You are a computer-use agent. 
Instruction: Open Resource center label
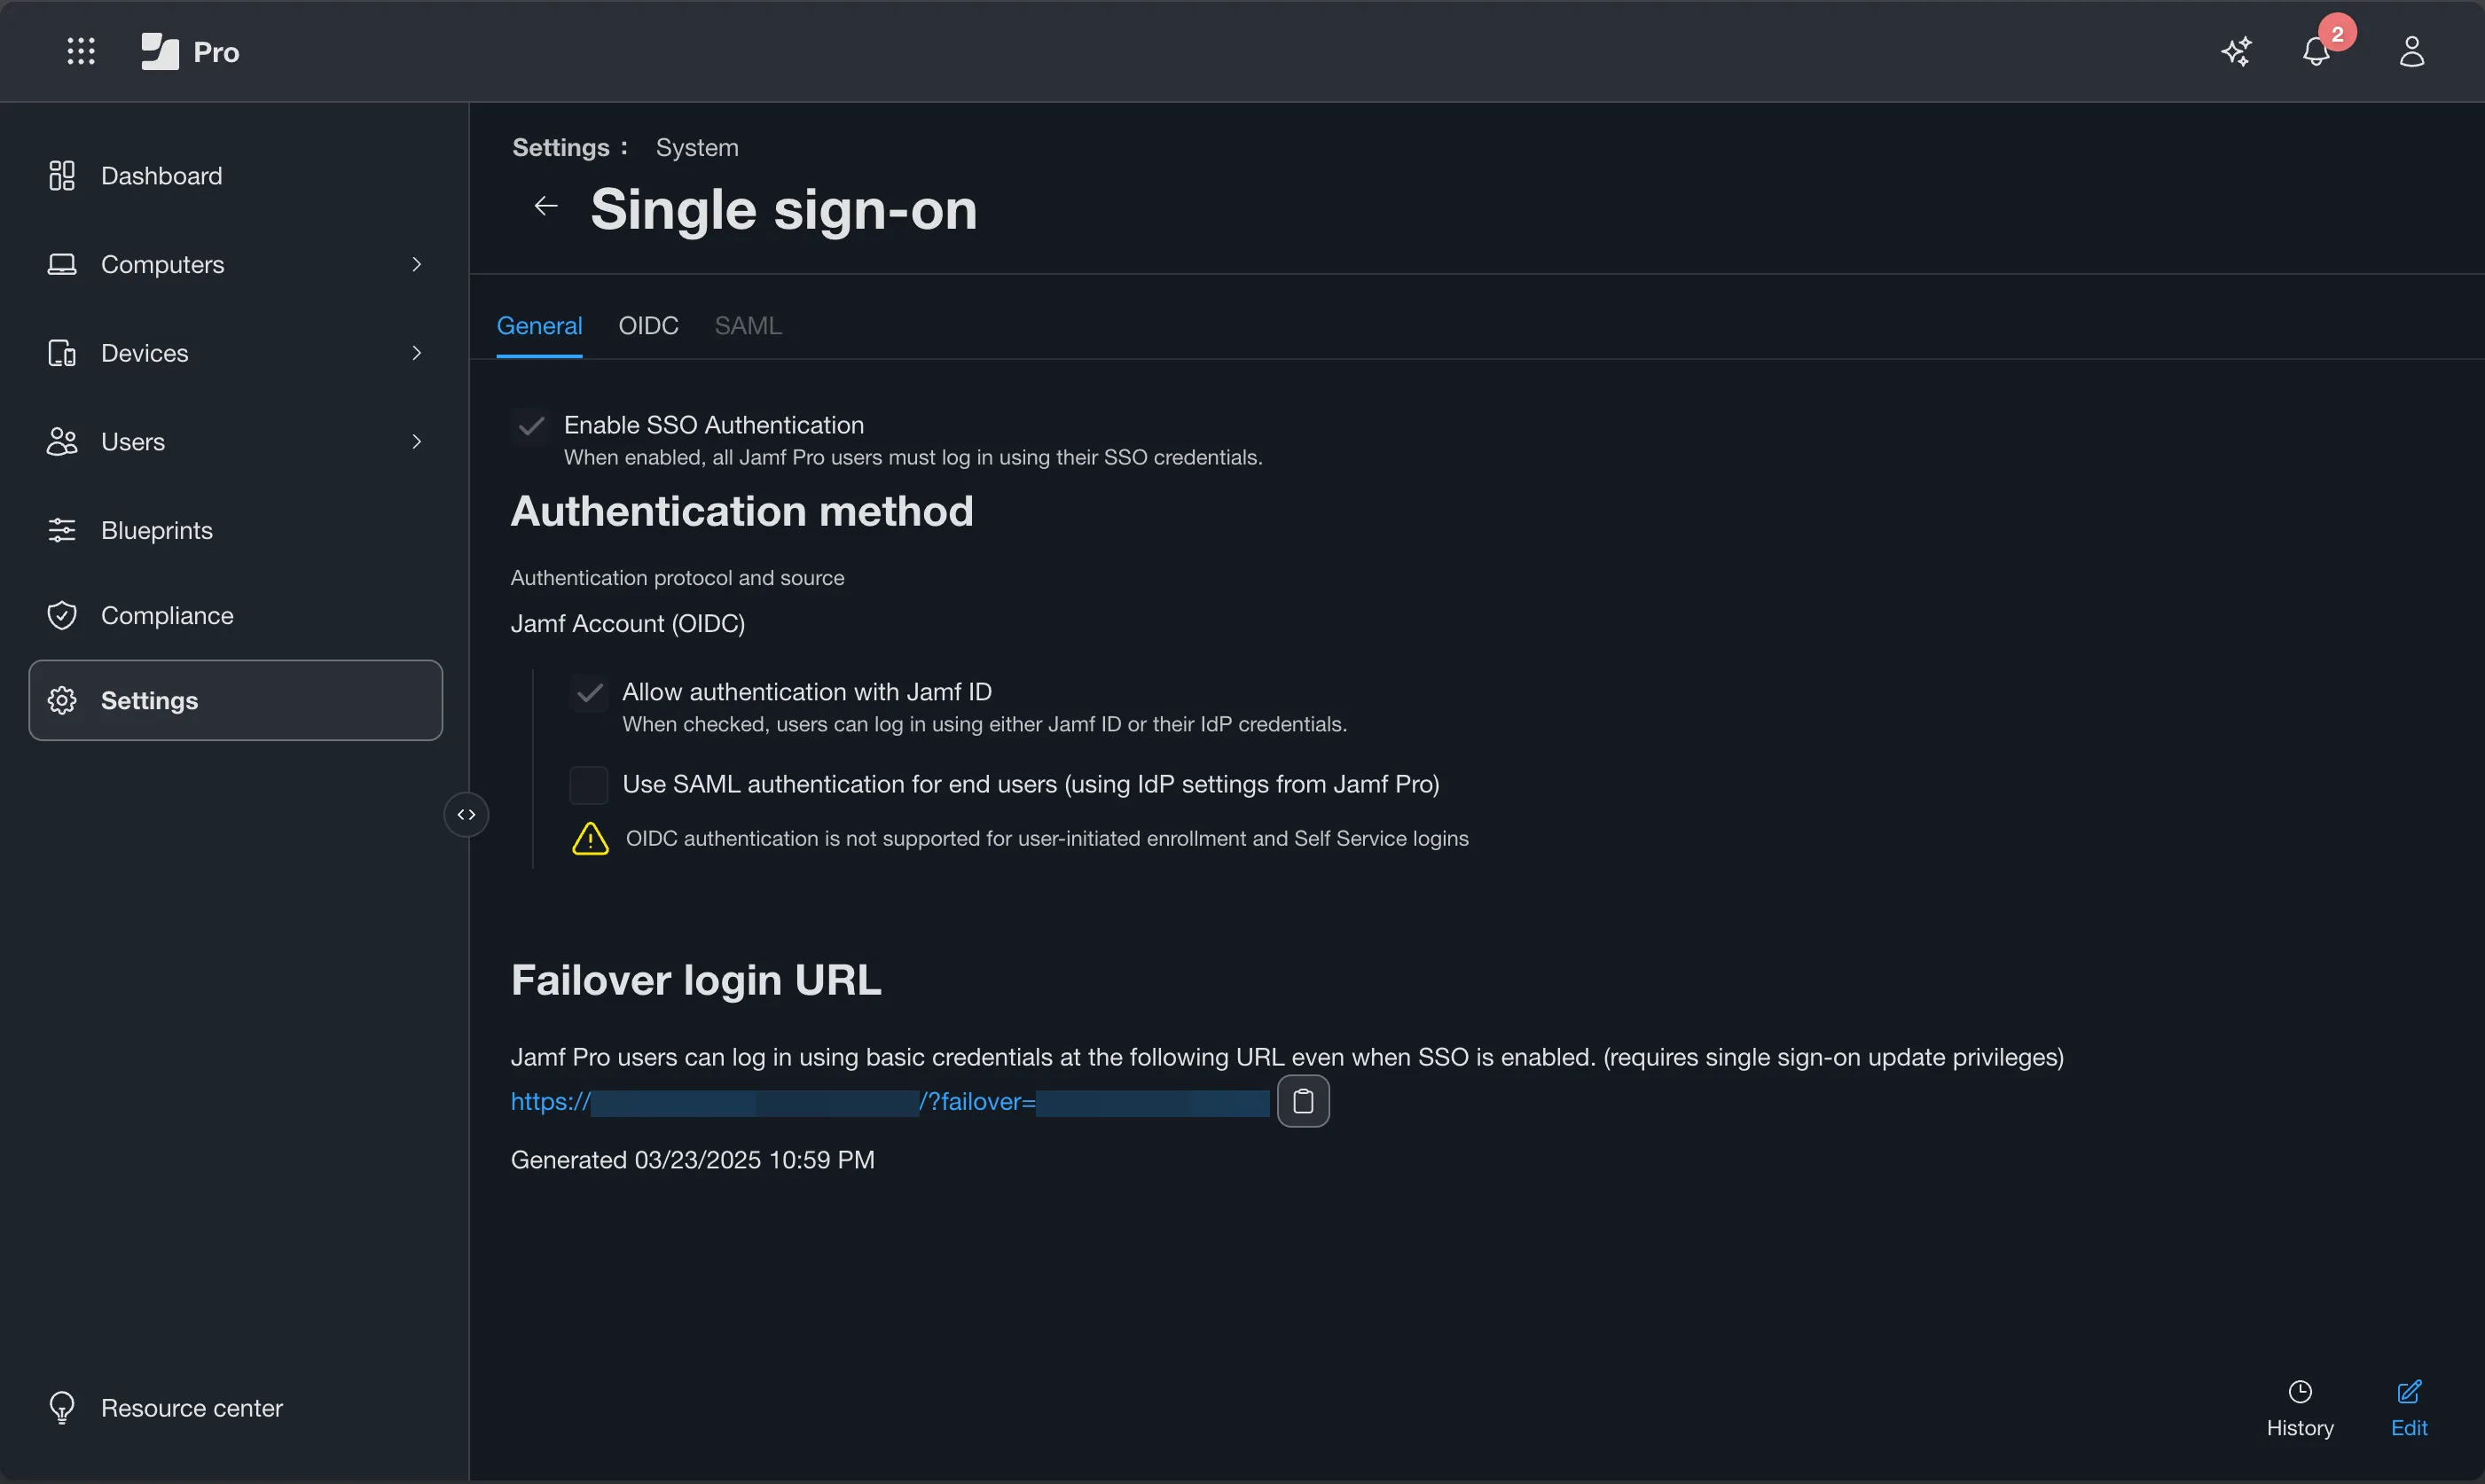click(x=192, y=1408)
